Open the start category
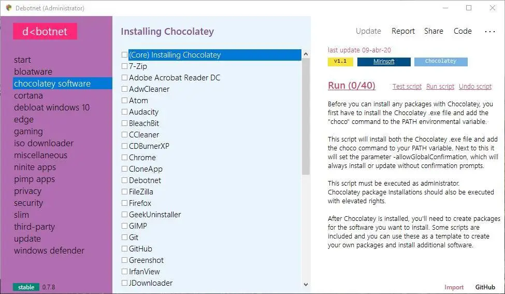Image resolution: width=505 pixels, height=294 pixels. (22, 60)
